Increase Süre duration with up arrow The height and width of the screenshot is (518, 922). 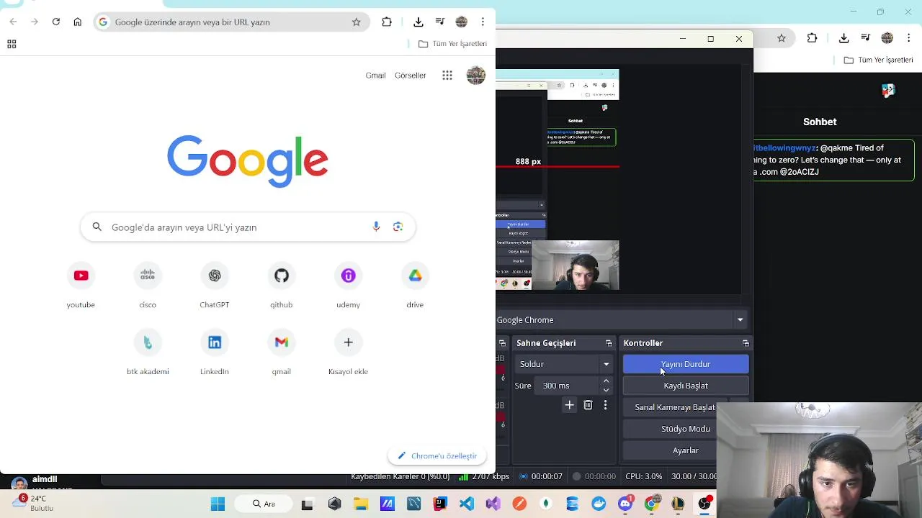click(606, 381)
